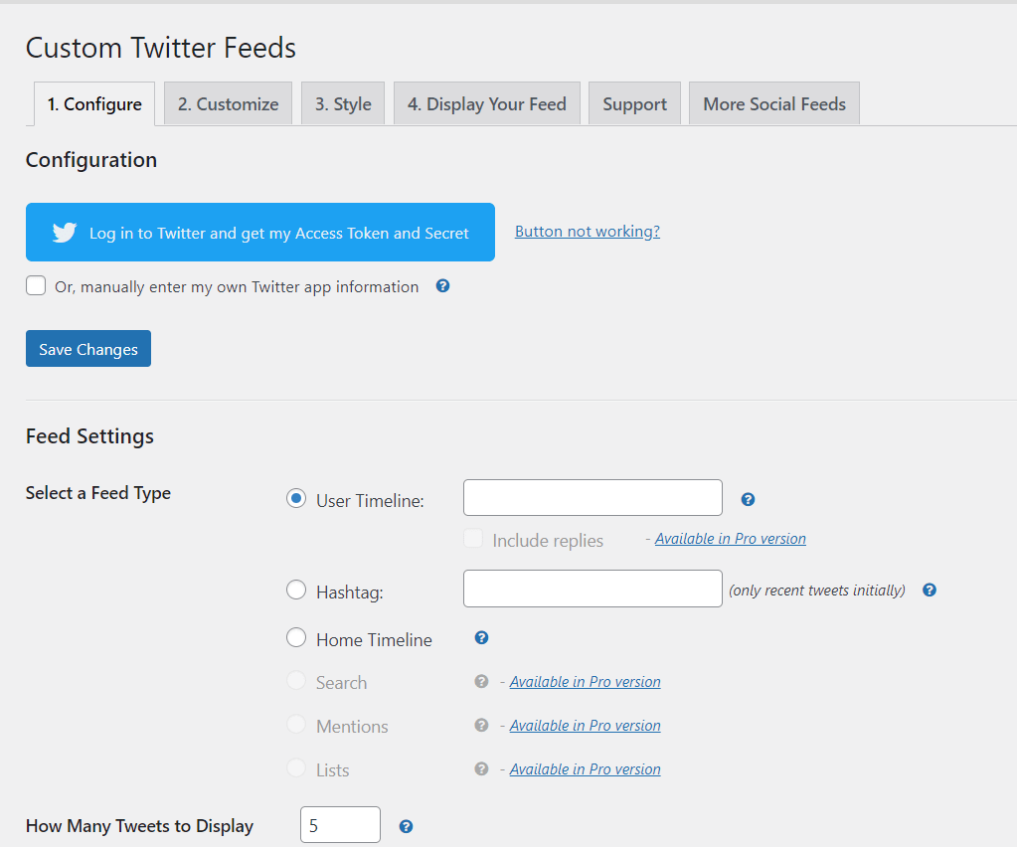Click the Twitter bird icon on login button
The height and width of the screenshot is (847, 1017).
[65, 233]
